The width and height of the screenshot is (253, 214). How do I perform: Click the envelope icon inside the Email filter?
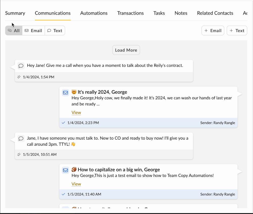tap(26, 30)
